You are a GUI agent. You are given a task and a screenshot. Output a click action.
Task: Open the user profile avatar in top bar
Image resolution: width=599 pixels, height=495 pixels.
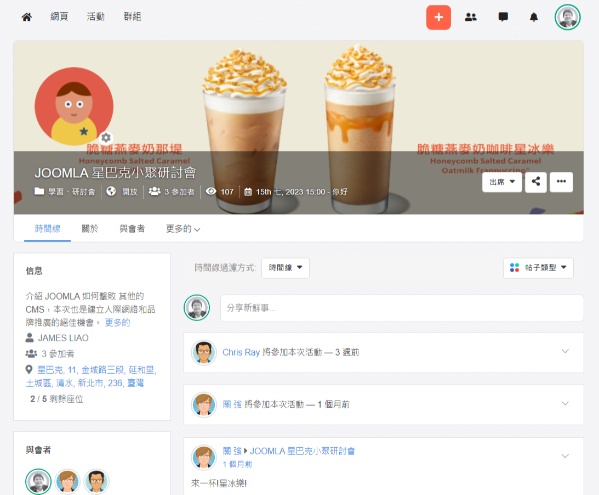568,17
